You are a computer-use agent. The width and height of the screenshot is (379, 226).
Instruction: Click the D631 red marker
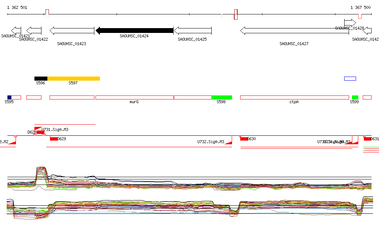pos(368,139)
